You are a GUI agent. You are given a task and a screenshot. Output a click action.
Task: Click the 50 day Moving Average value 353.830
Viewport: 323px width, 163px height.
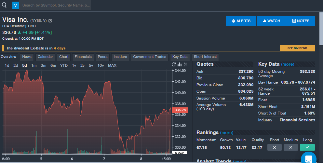pos(307,72)
